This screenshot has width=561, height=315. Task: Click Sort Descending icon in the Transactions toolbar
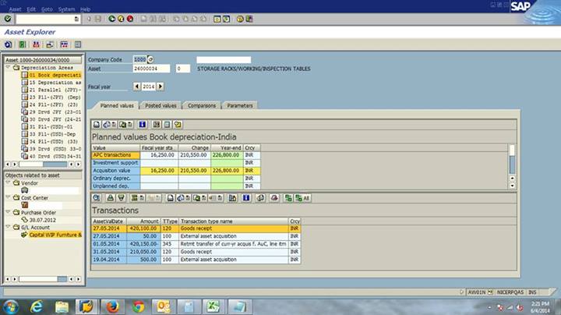point(122,198)
